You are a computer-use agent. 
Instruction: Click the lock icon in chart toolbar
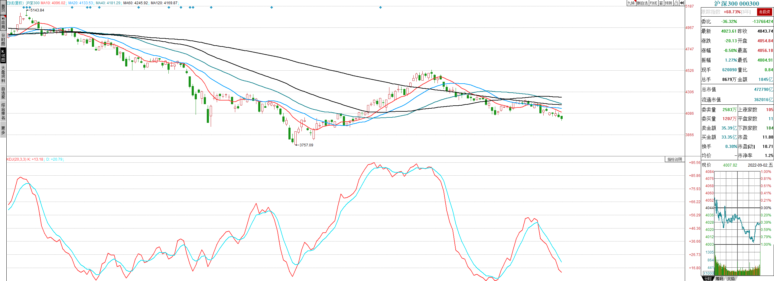pyautogui.click(x=676, y=3)
